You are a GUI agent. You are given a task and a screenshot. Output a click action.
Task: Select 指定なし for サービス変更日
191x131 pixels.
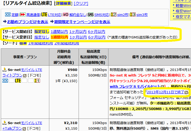coord(42,37)
